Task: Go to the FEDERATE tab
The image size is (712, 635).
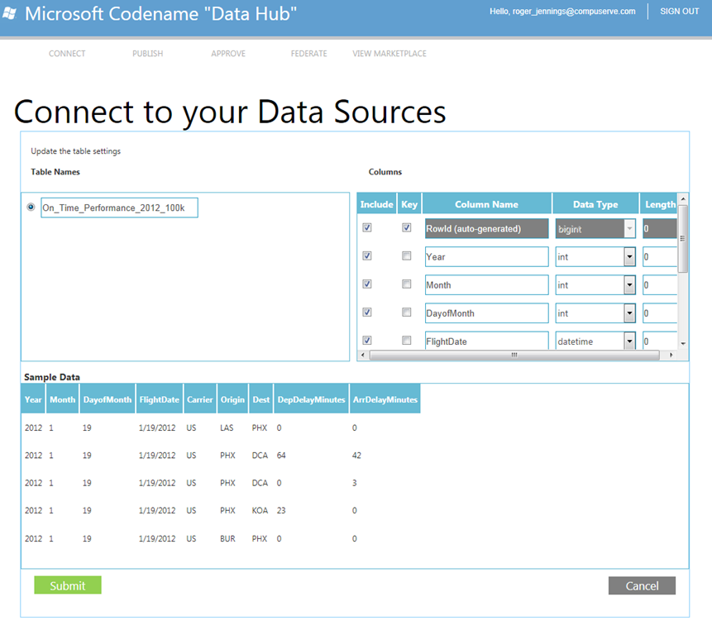Action: 308,54
